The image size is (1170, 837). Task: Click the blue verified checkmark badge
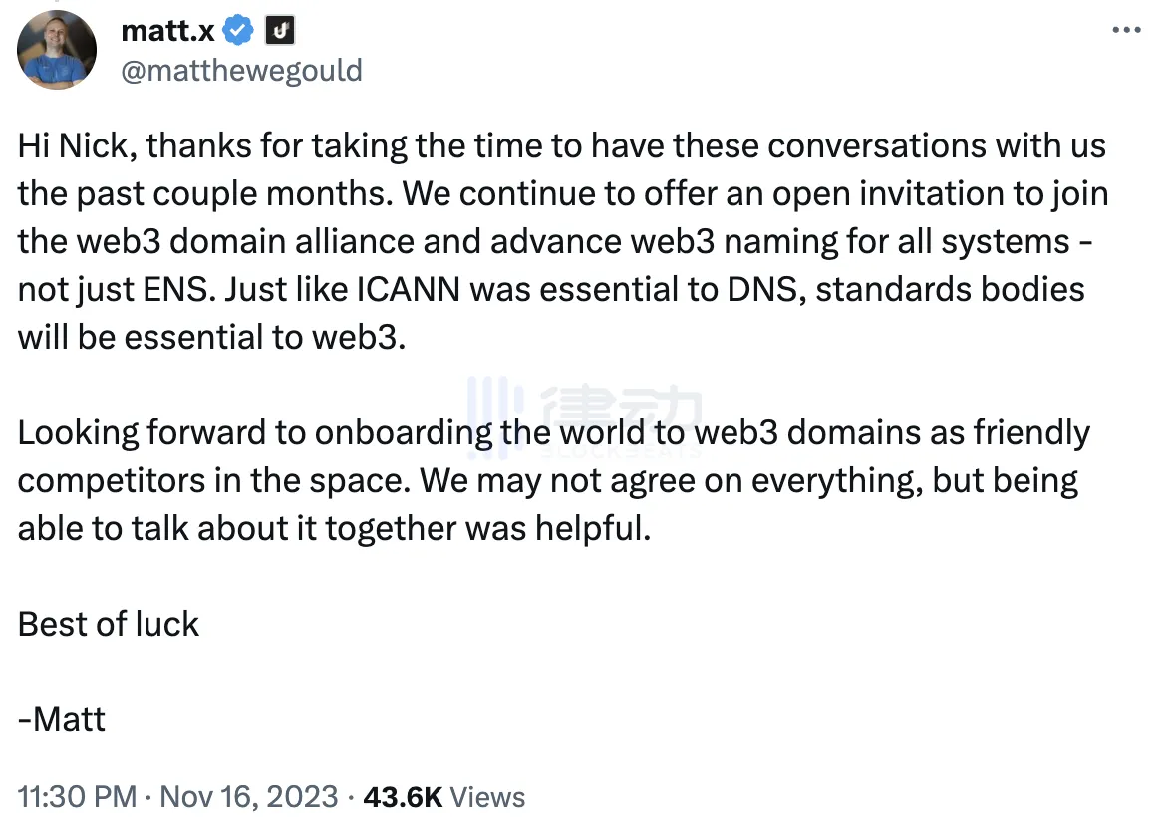tap(238, 31)
